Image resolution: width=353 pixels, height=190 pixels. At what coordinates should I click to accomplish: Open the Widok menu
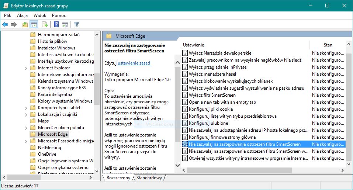pyautogui.click(x=40, y=15)
